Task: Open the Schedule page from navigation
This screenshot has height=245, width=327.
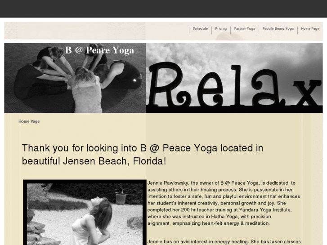Action: [200, 29]
